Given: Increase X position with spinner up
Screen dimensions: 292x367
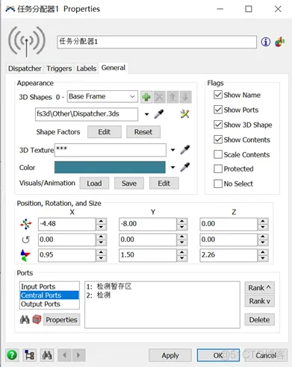Looking at the screenshot, I should point(101,221).
